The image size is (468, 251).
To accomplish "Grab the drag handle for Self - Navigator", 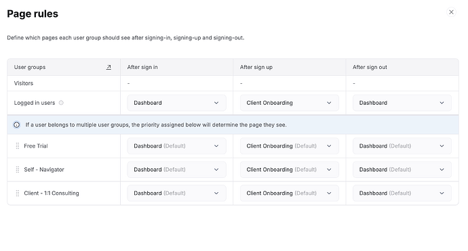I will (18, 169).
